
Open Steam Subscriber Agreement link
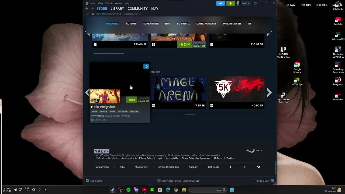click(x=196, y=158)
